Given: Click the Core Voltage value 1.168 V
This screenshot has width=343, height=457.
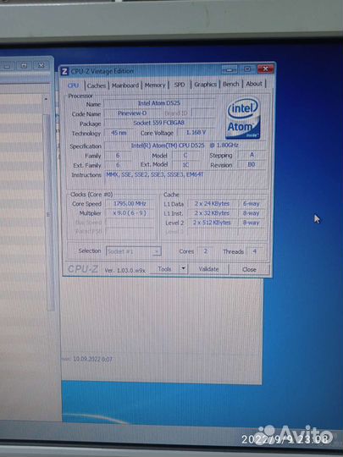Looking at the screenshot, I should [x=196, y=132].
